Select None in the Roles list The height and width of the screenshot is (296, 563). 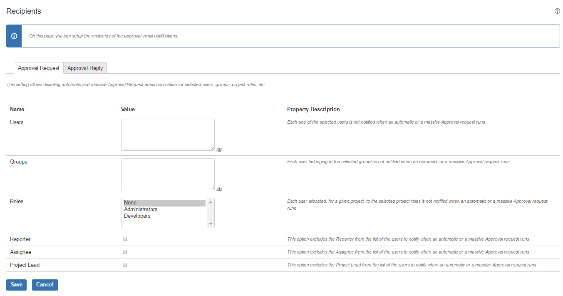point(164,203)
